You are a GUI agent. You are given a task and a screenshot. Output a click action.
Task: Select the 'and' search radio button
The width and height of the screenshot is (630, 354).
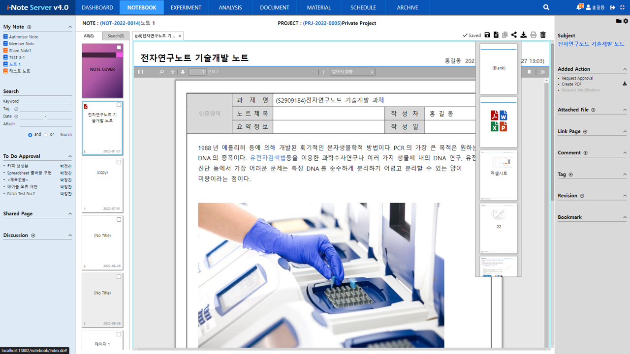pos(30,135)
